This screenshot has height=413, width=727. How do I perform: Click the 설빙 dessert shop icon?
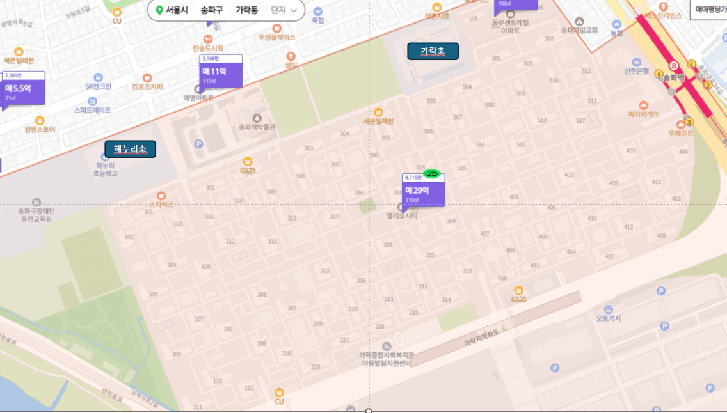pos(291,57)
